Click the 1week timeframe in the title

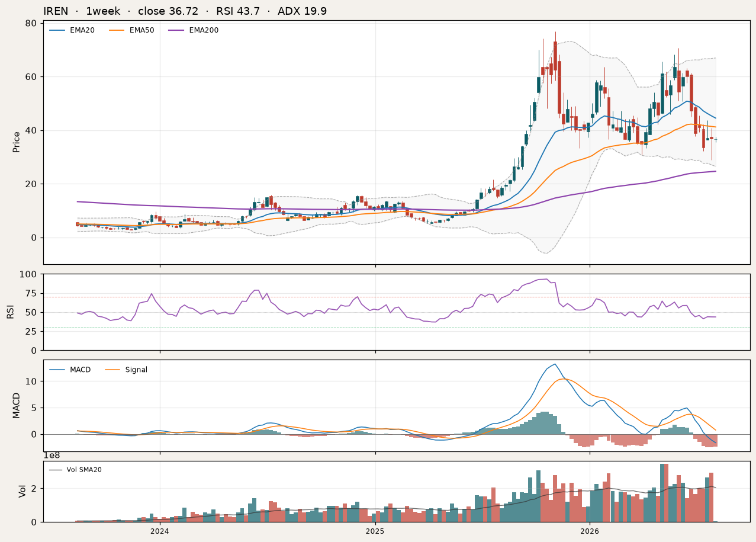[x=103, y=11]
